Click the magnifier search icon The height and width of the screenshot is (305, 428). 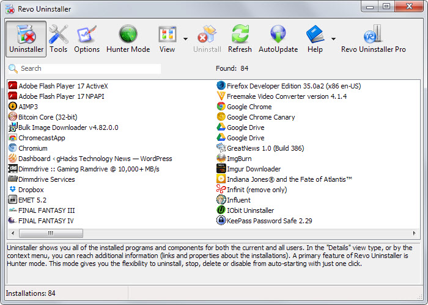tap(13, 68)
